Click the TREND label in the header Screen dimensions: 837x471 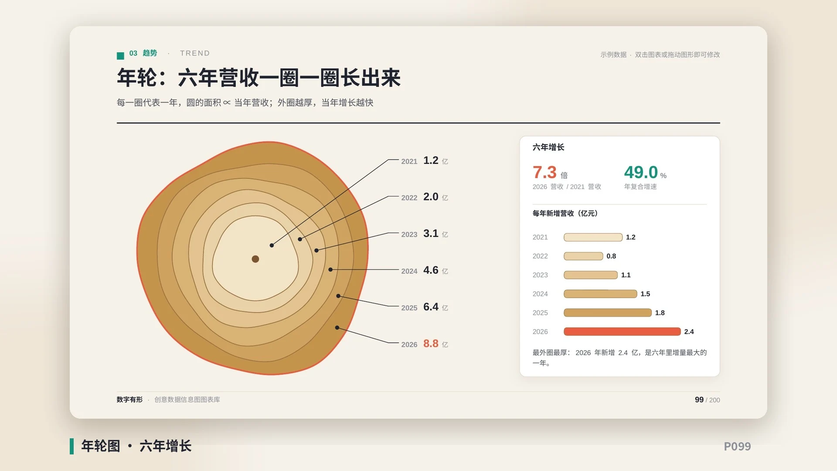click(195, 53)
